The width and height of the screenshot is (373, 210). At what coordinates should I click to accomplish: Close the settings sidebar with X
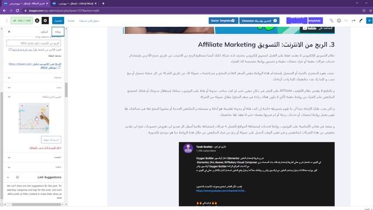[x=9, y=32]
